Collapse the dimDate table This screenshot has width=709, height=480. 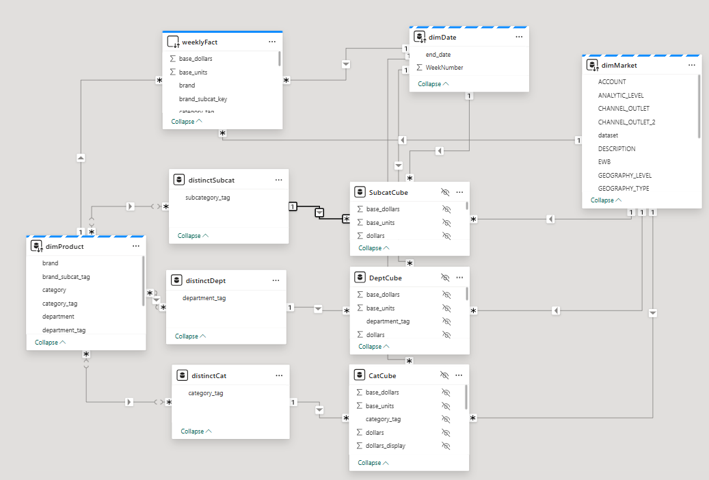[x=433, y=83]
